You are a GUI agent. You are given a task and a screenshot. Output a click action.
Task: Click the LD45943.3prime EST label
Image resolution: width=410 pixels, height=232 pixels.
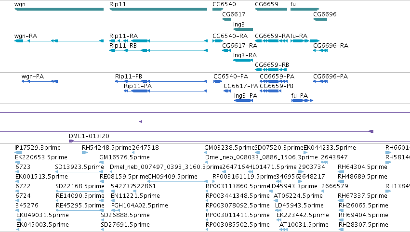click(x=293, y=187)
